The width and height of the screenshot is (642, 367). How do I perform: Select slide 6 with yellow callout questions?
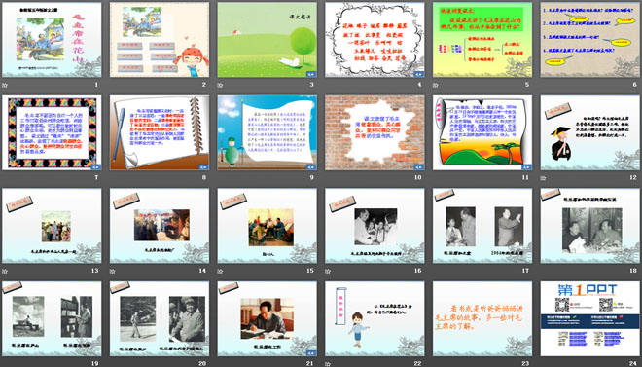coord(590,40)
